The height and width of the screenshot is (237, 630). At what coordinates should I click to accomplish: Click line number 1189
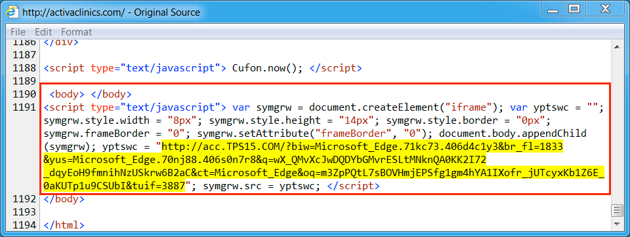25,81
